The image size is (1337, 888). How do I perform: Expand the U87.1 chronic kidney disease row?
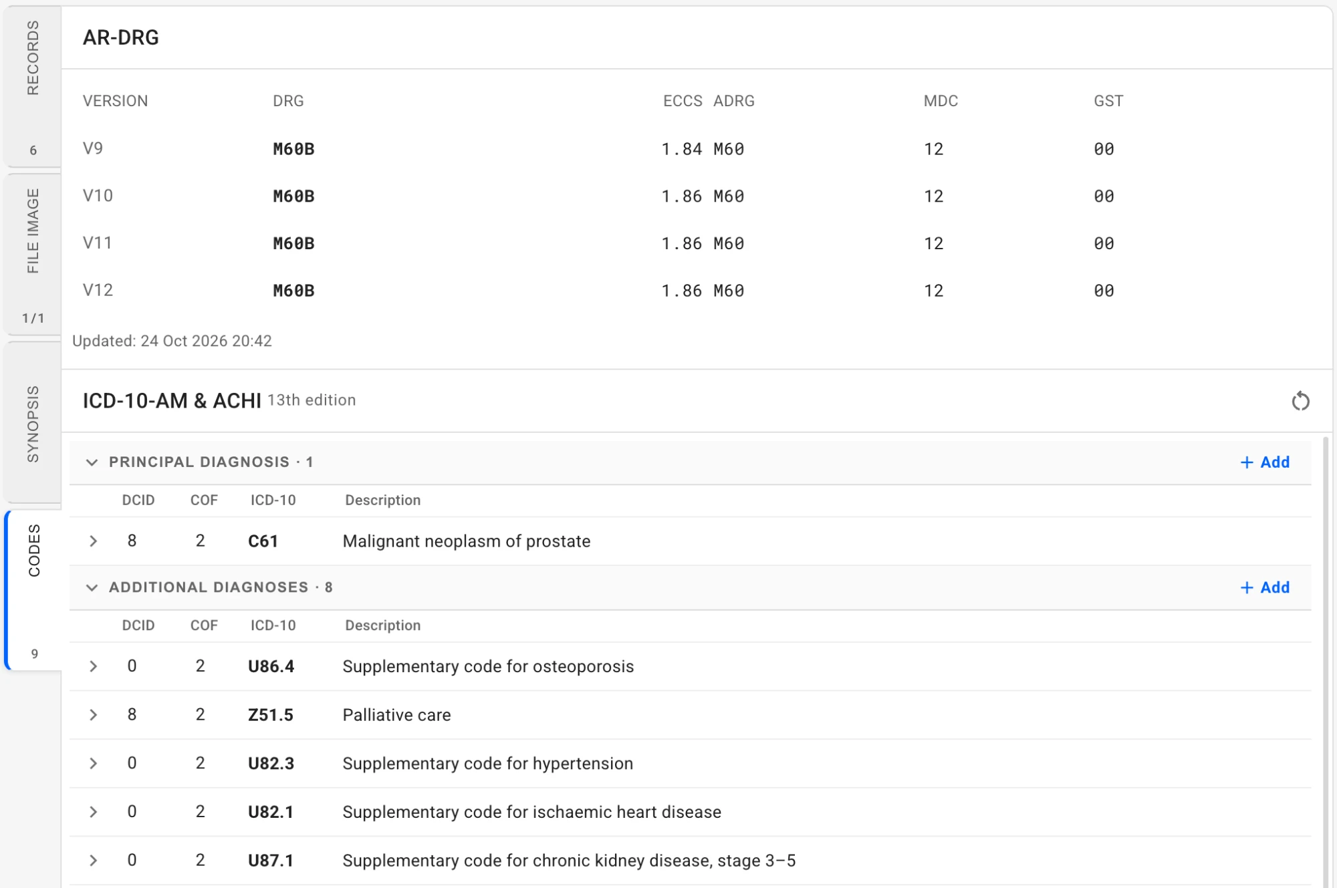click(x=93, y=861)
